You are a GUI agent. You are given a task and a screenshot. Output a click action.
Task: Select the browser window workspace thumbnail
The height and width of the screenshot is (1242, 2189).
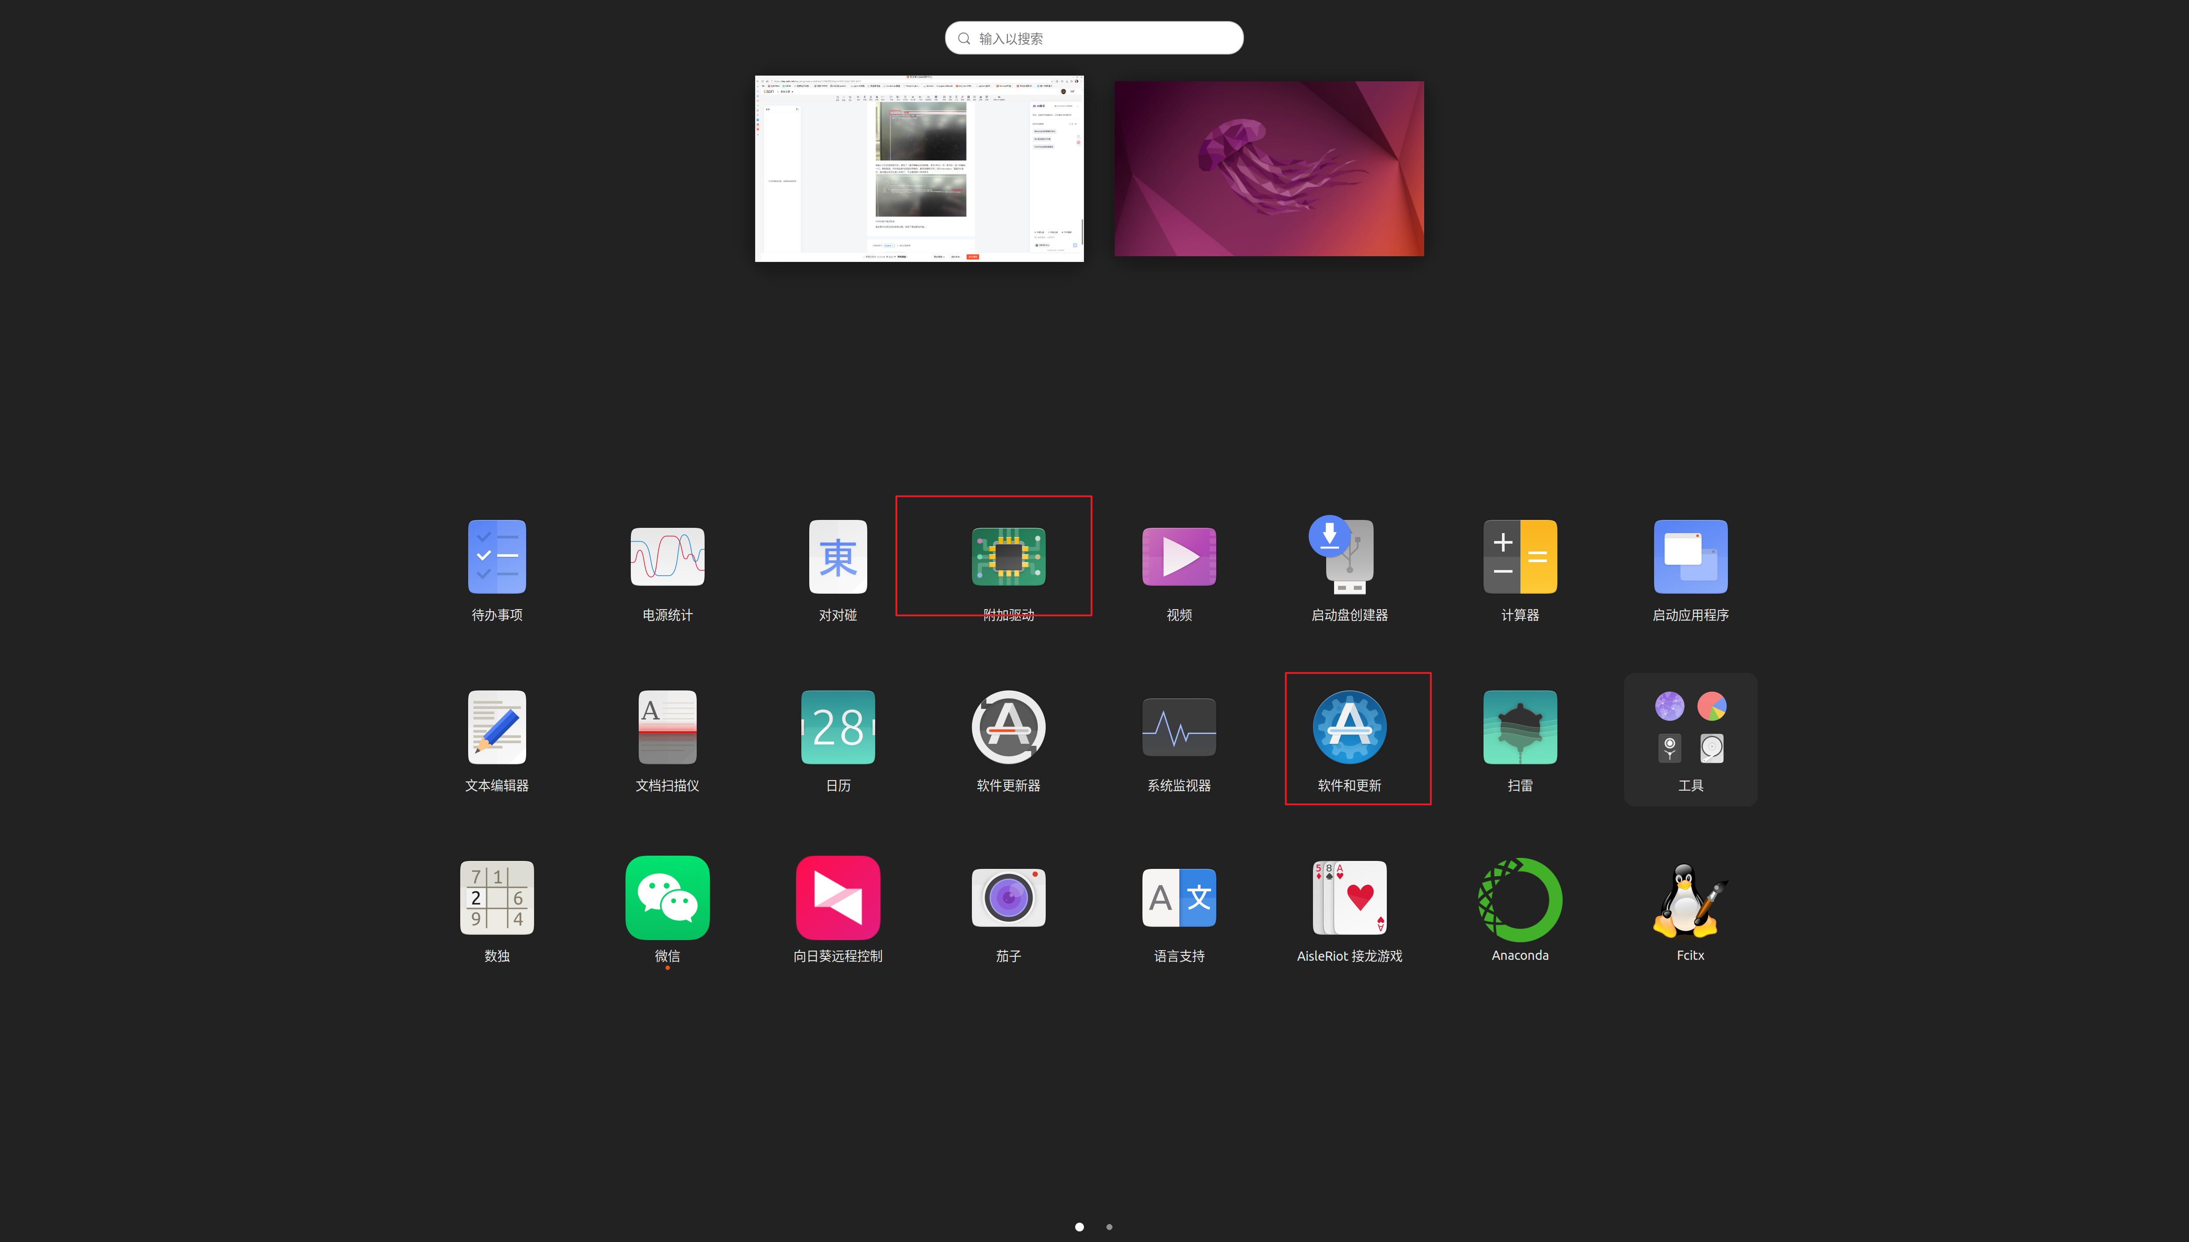tap(919, 169)
